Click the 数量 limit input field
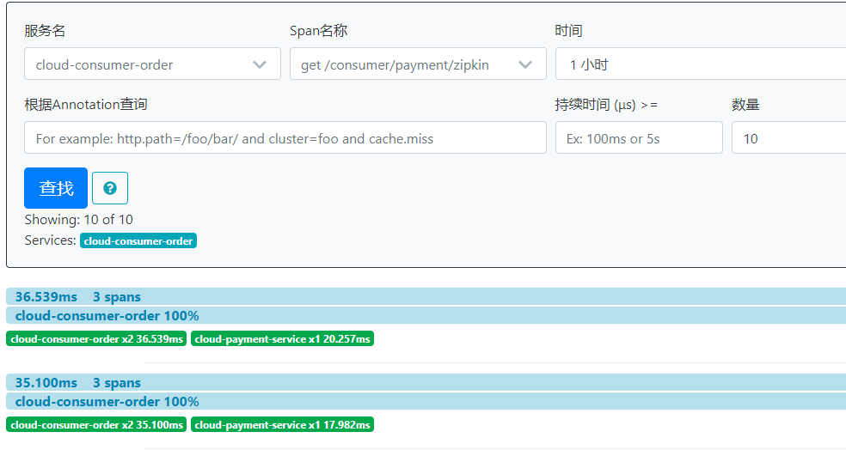Viewport: 846px width, 450px height. click(787, 138)
